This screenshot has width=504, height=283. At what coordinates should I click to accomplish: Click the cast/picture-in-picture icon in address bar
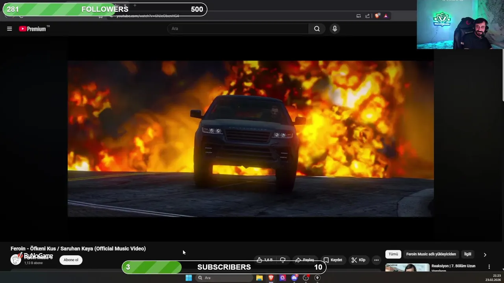click(358, 16)
